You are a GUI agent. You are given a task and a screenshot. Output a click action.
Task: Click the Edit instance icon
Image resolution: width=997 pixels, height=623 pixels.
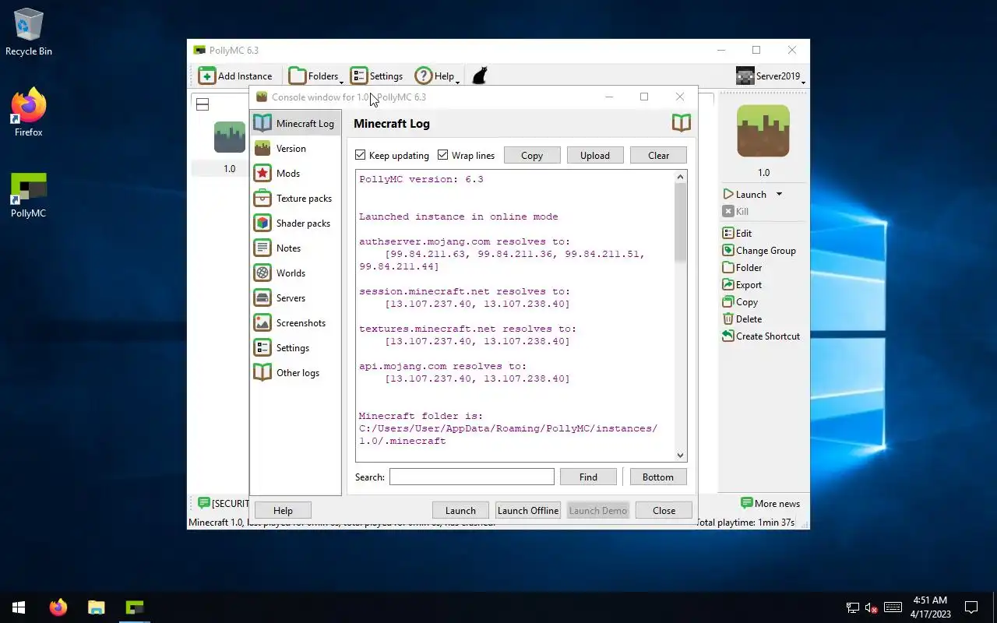(x=728, y=233)
